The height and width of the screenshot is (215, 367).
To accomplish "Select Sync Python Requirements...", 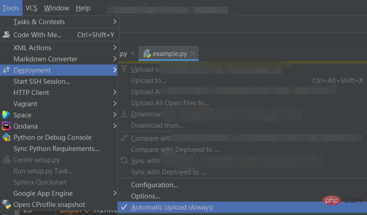I will pyautogui.click(x=56, y=149).
